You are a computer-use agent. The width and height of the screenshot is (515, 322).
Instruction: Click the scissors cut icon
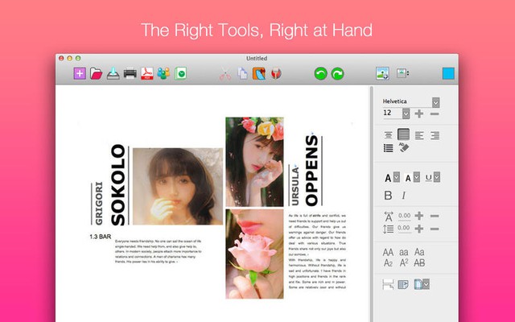point(225,74)
